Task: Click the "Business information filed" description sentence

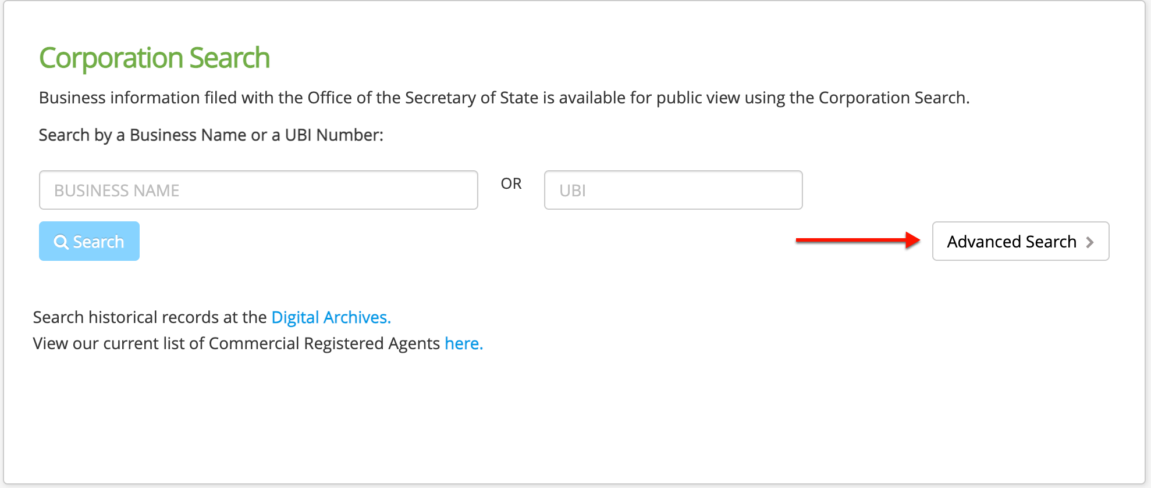Action: (504, 98)
